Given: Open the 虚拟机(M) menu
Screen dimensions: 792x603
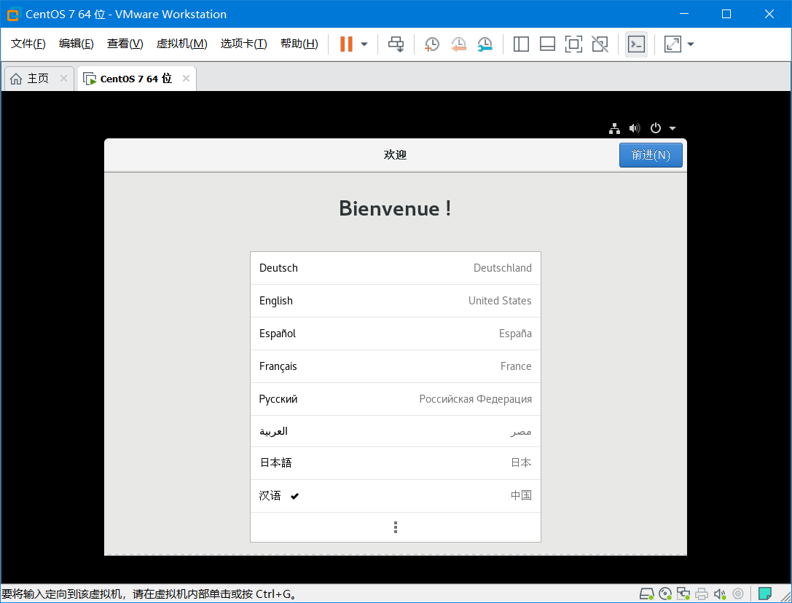Looking at the screenshot, I should tap(182, 44).
